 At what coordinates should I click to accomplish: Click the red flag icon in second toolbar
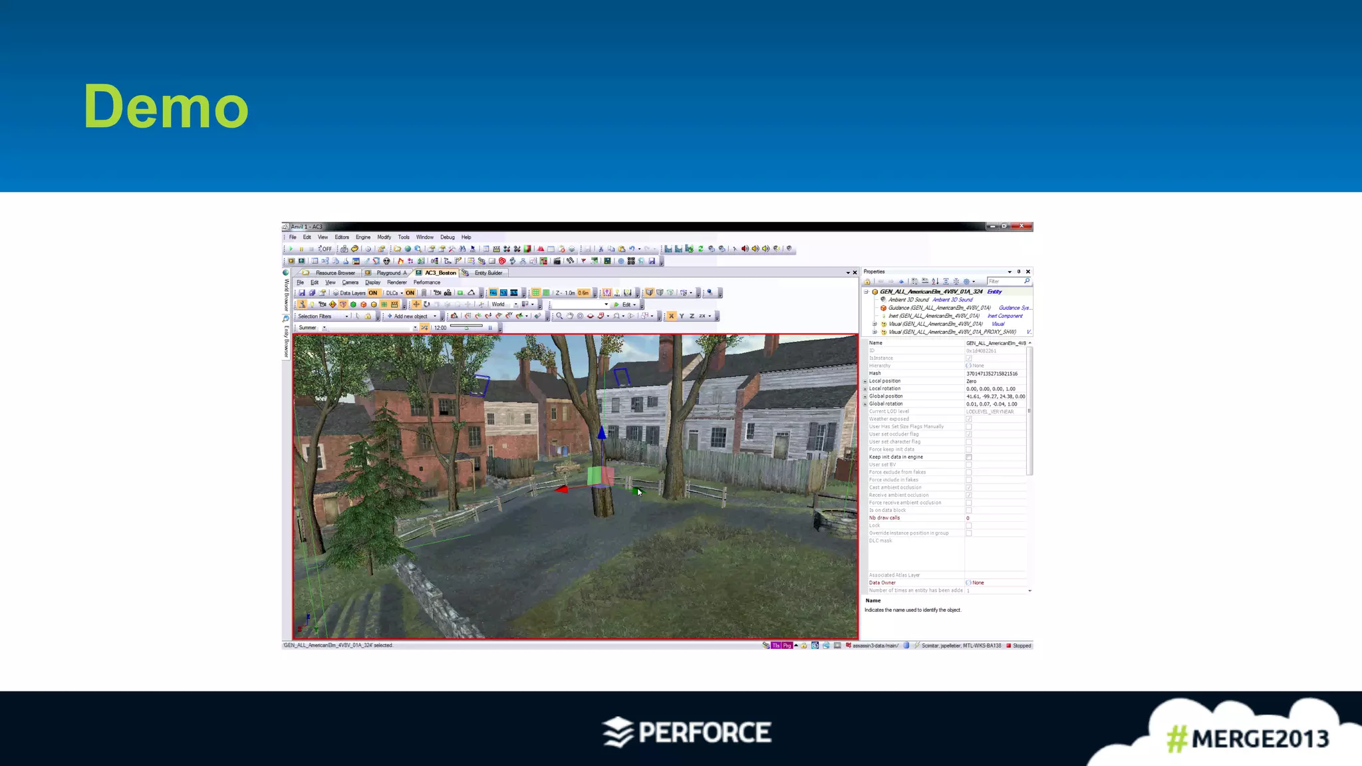583,261
